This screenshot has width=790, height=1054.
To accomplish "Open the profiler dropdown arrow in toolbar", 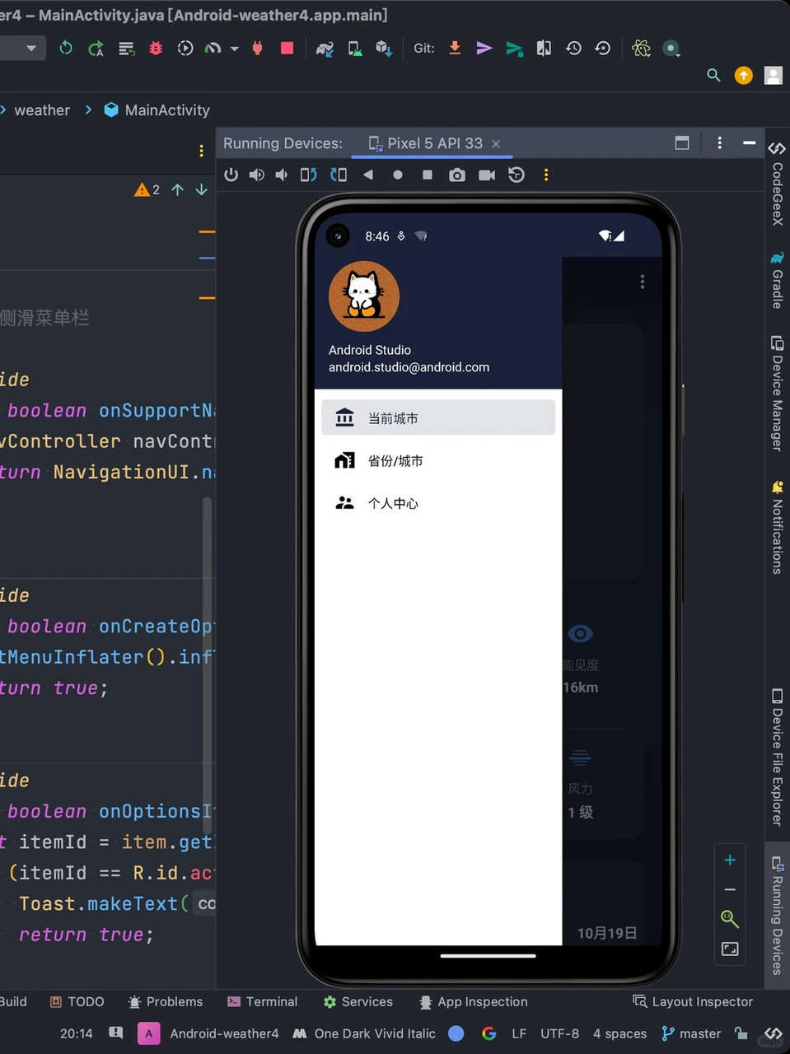I will tap(235, 49).
